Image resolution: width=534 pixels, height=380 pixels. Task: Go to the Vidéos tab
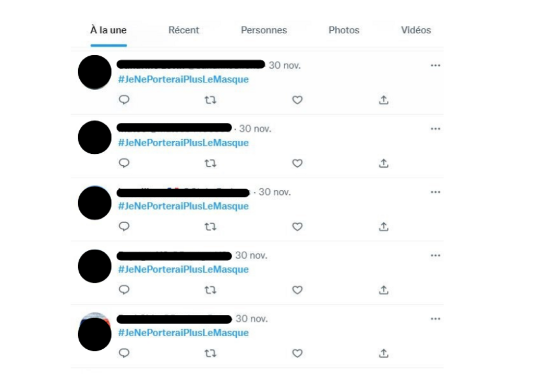coord(416,30)
